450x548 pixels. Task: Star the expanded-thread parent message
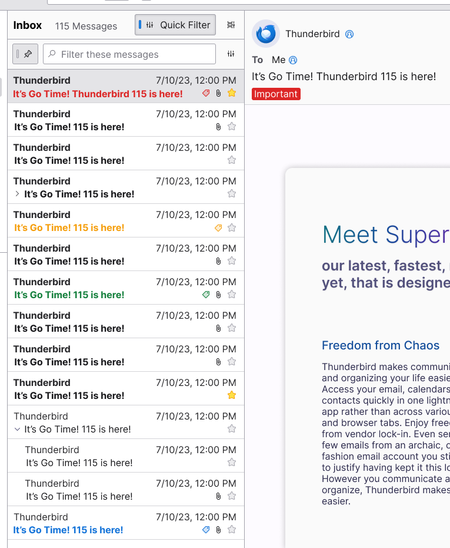coord(232,429)
